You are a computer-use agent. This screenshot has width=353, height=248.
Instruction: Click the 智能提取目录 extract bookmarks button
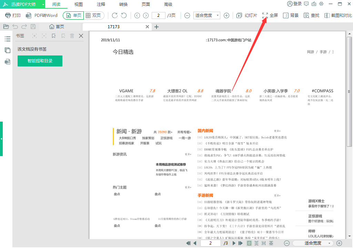click(x=40, y=61)
